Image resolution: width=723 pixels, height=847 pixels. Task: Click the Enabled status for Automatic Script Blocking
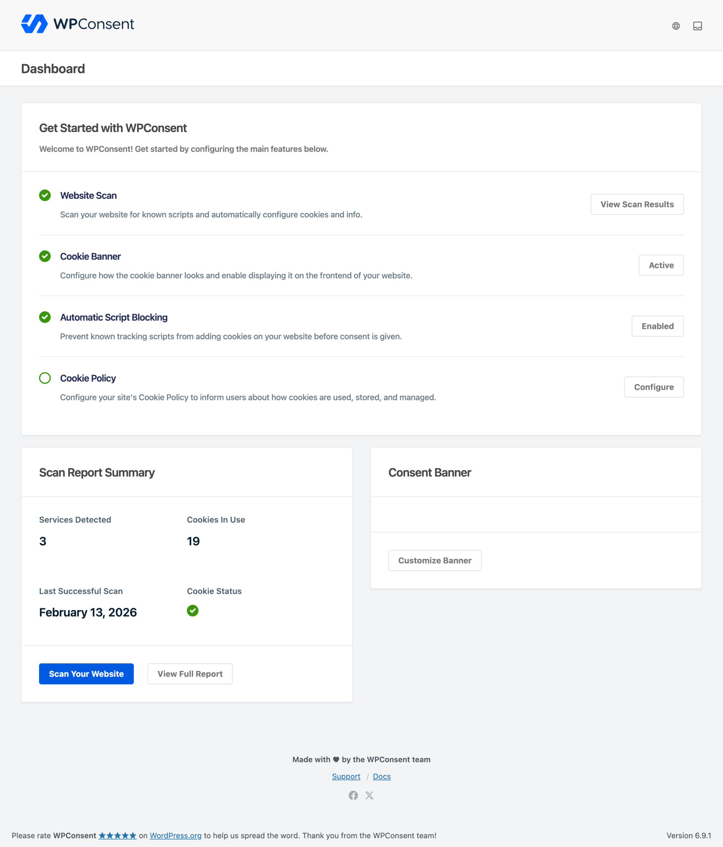coord(657,326)
